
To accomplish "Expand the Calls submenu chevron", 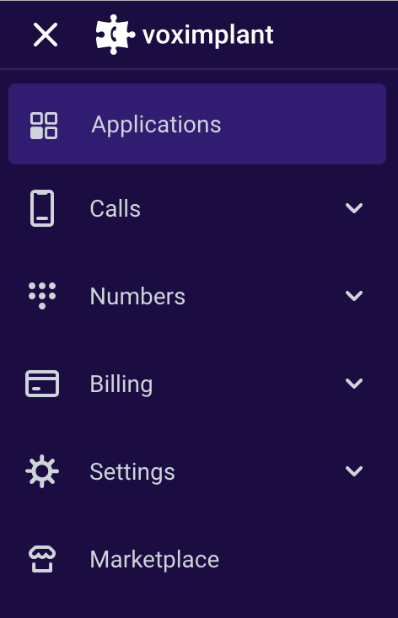I will (x=354, y=208).
